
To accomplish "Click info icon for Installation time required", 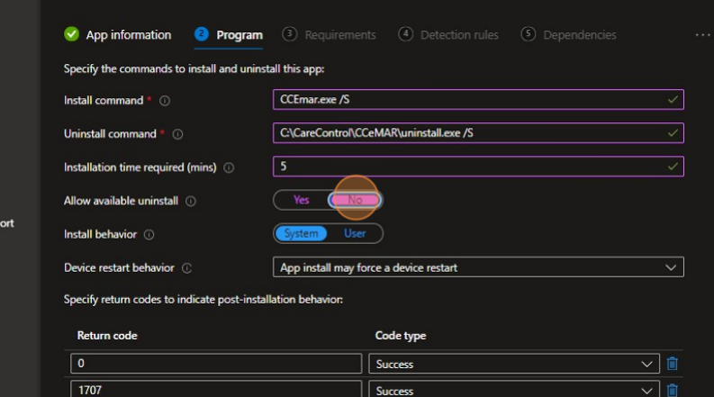I will [x=229, y=167].
